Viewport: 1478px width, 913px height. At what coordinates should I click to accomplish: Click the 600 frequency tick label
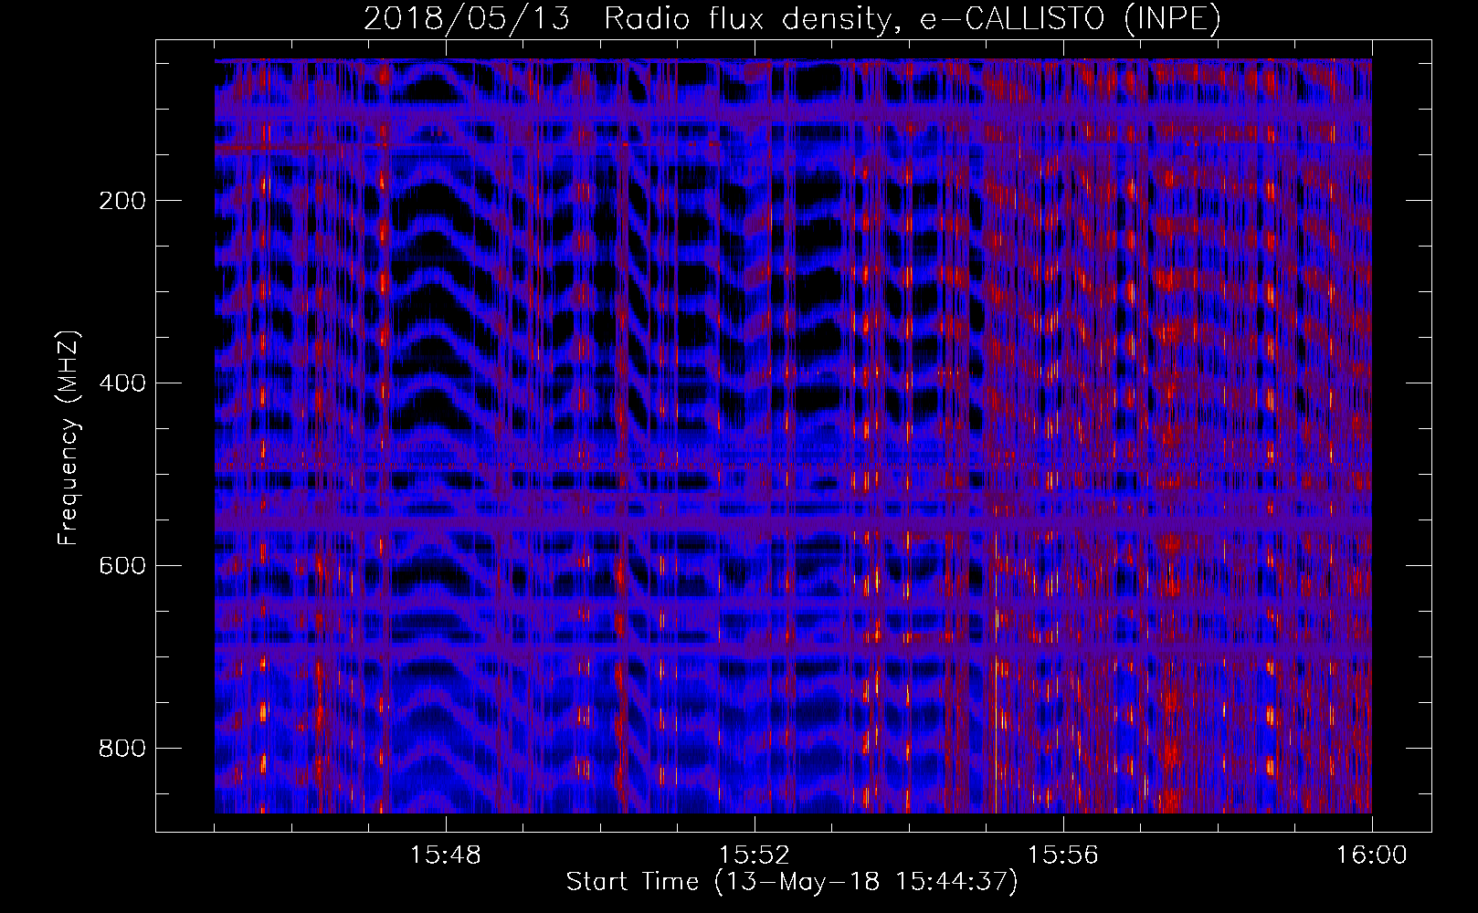(x=122, y=566)
